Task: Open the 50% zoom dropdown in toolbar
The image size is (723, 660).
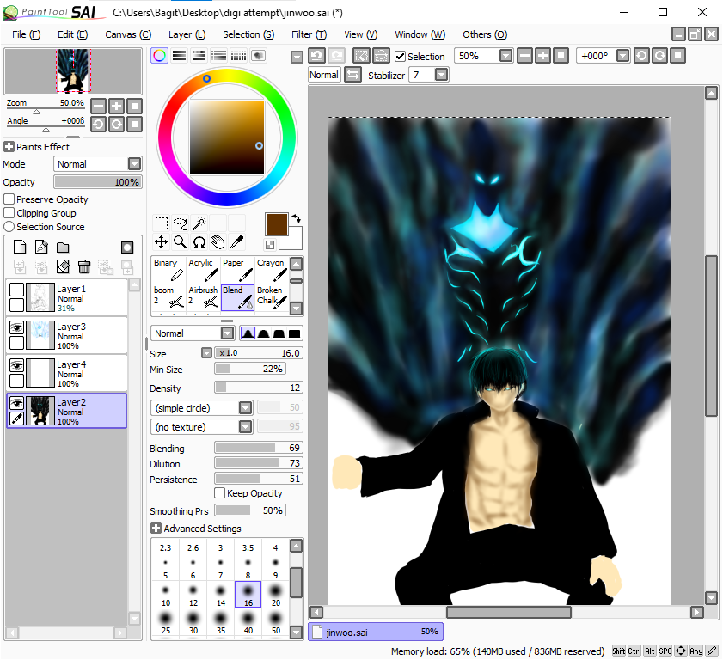Action: pyautogui.click(x=505, y=56)
